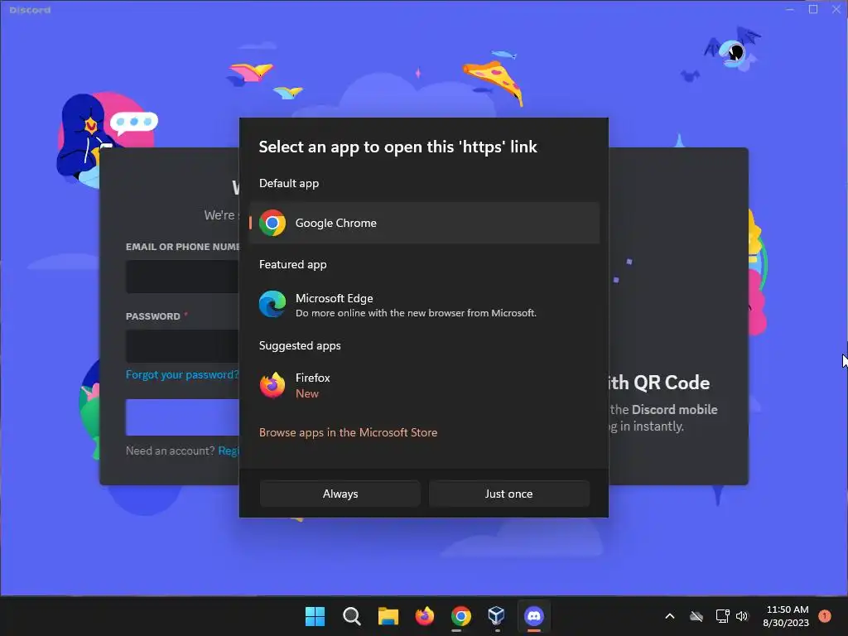Click the Register link in Discord

tap(229, 450)
